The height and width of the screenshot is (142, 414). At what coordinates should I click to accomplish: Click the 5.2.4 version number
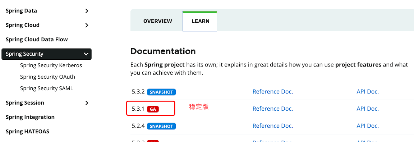(138, 126)
